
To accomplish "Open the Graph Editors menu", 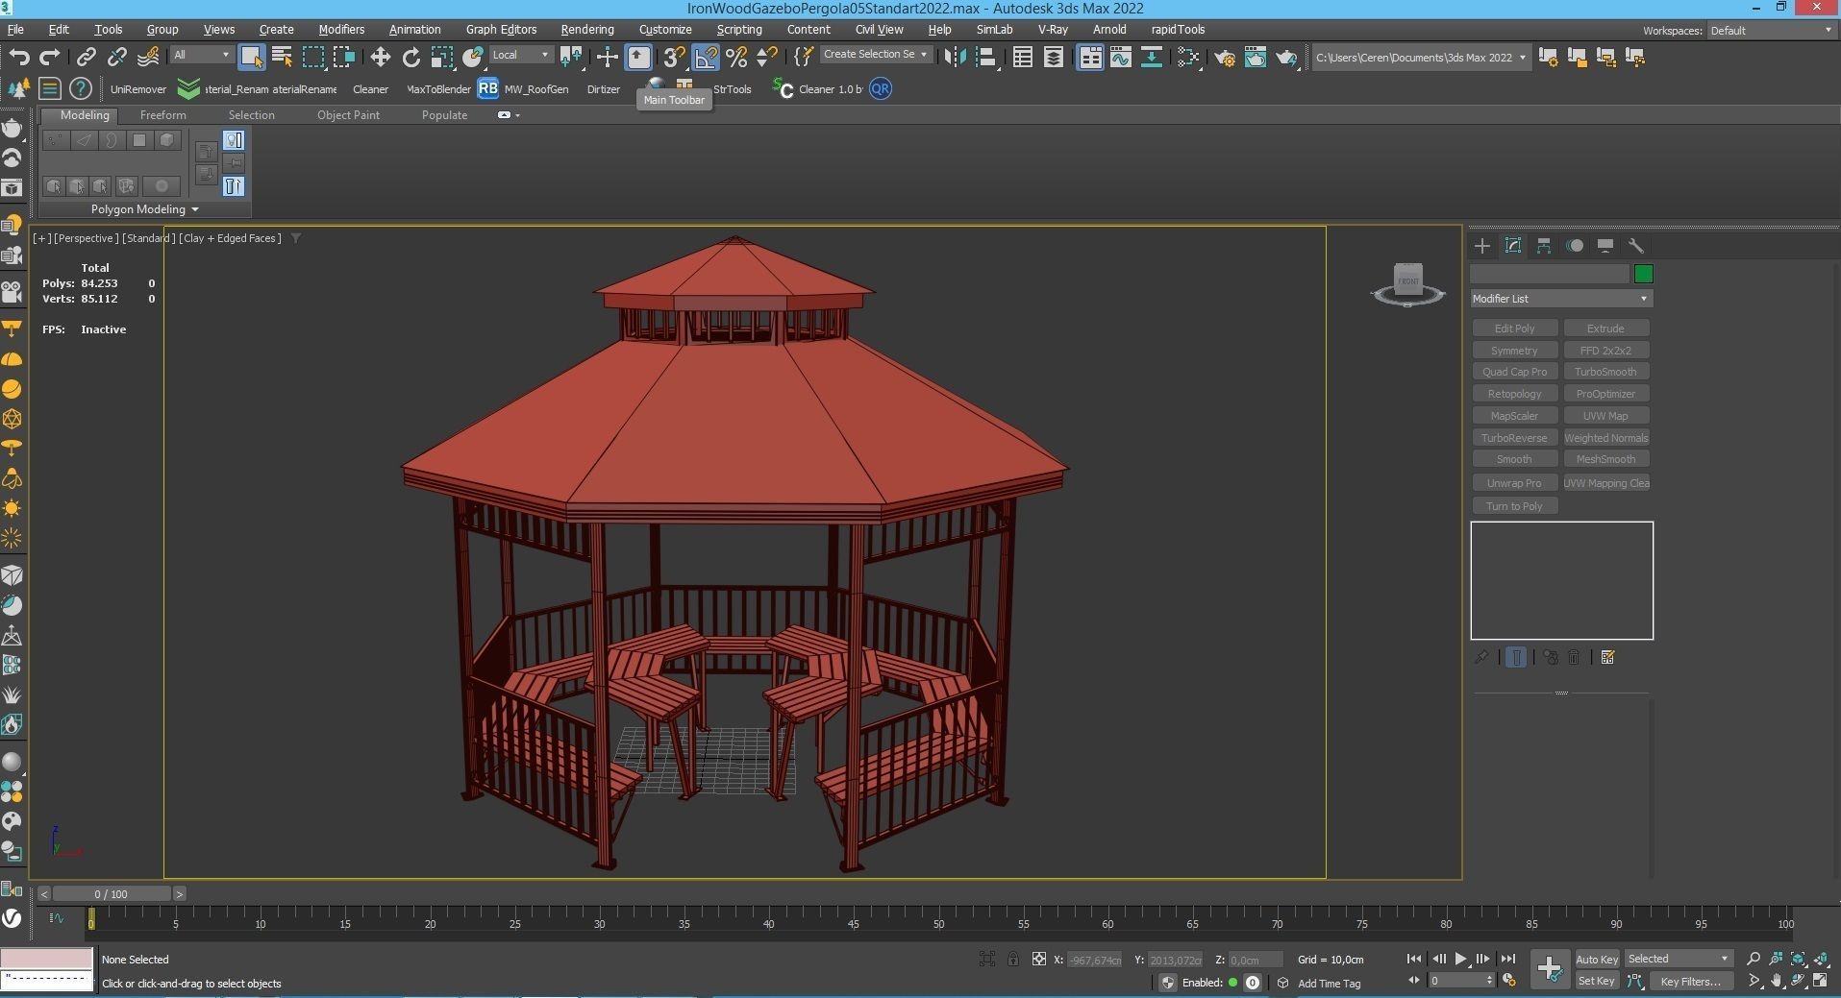I will pyautogui.click(x=501, y=30).
